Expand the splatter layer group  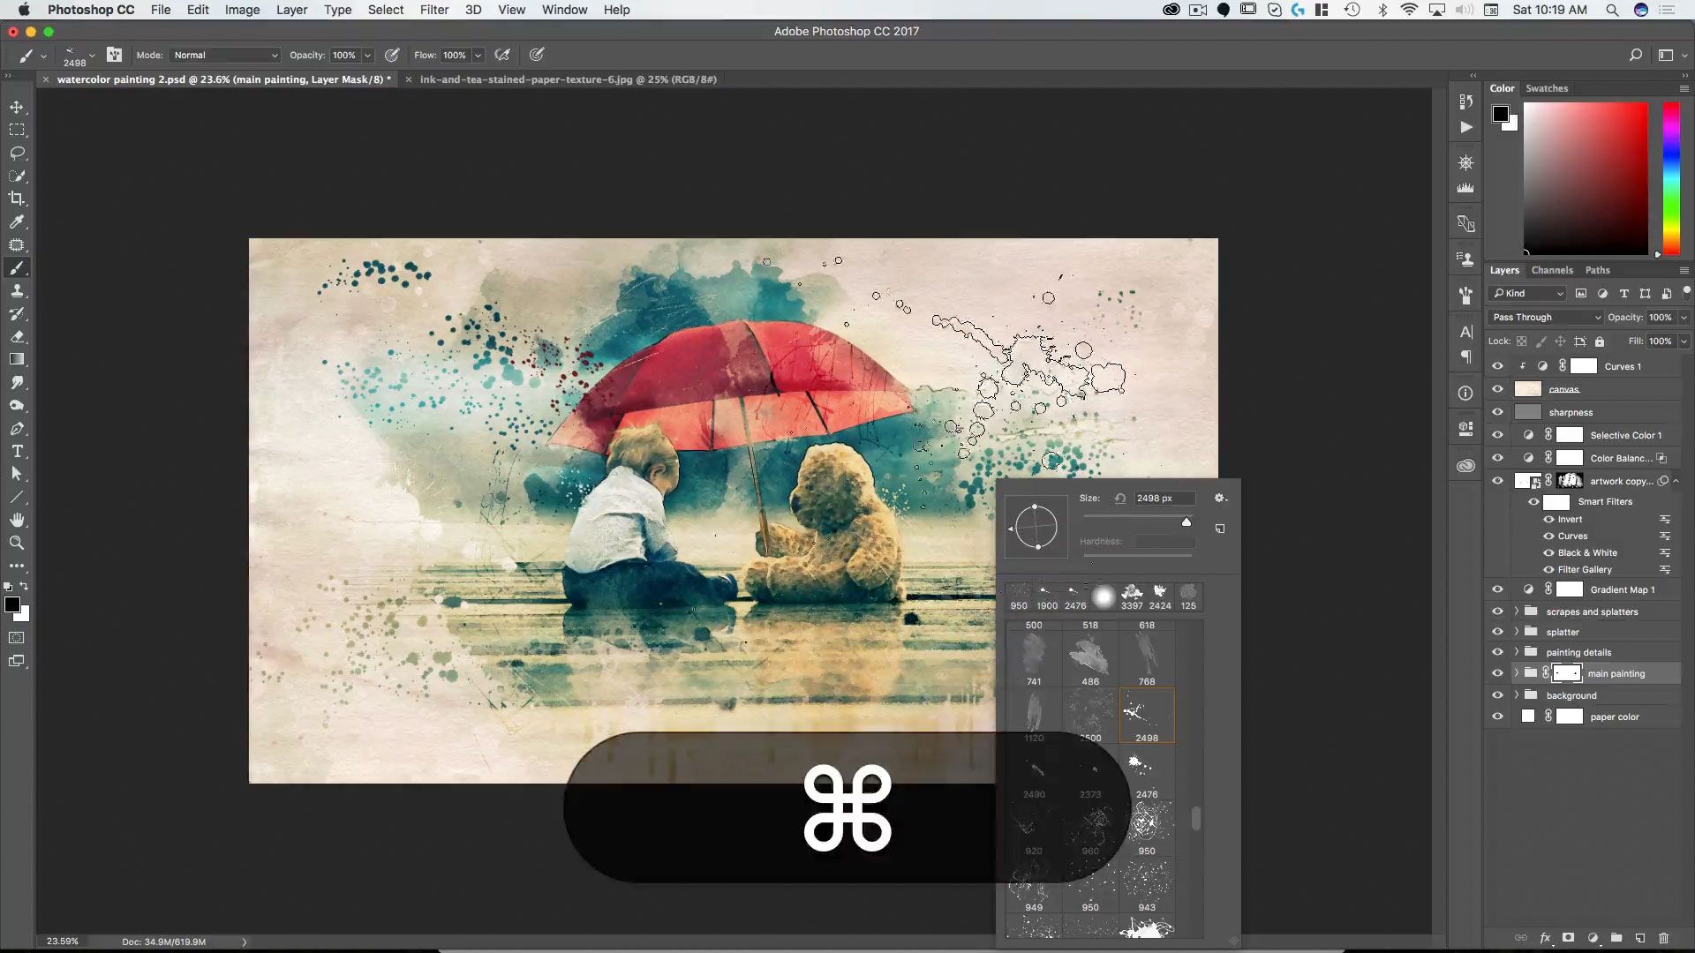click(x=1517, y=632)
